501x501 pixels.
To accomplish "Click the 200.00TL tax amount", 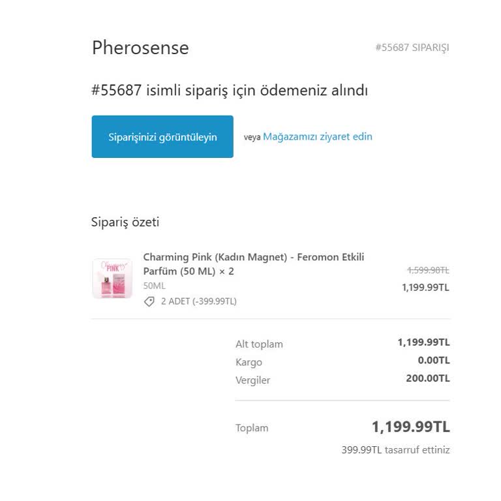I will [x=427, y=378].
